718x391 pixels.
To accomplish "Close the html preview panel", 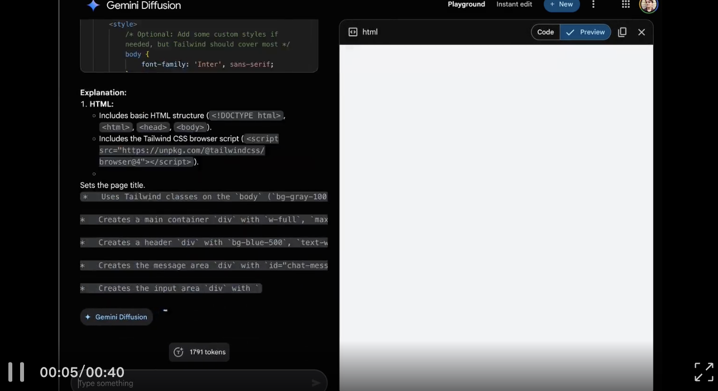I will pos(642,32).
